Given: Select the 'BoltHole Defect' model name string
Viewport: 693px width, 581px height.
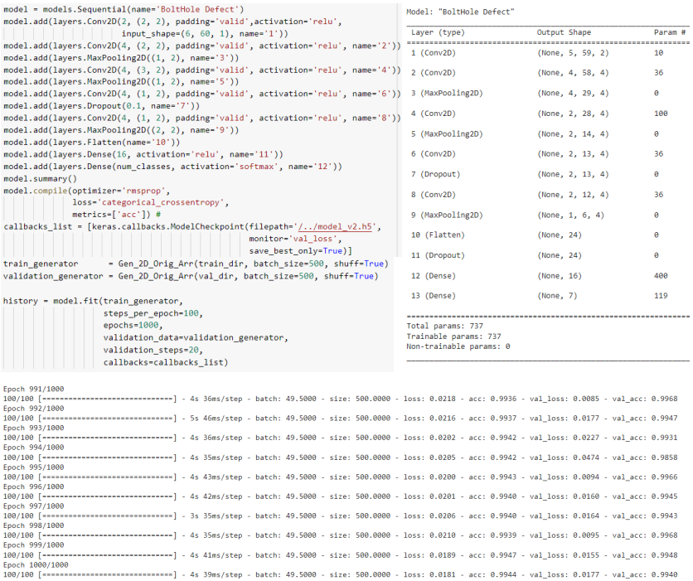Looking at the screenshot, I should [x=196, y=8].
